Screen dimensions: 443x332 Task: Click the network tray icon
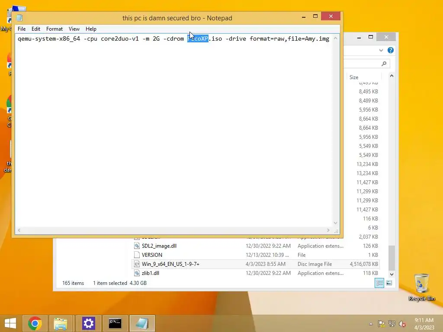click(392, 324)
